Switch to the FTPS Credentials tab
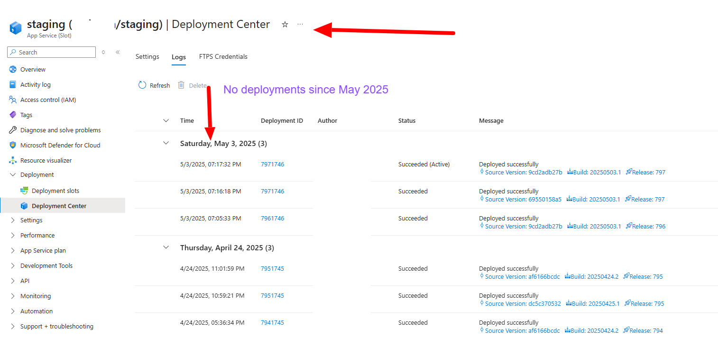This screenshot has width=718, height=338. (x=223, y=56)
